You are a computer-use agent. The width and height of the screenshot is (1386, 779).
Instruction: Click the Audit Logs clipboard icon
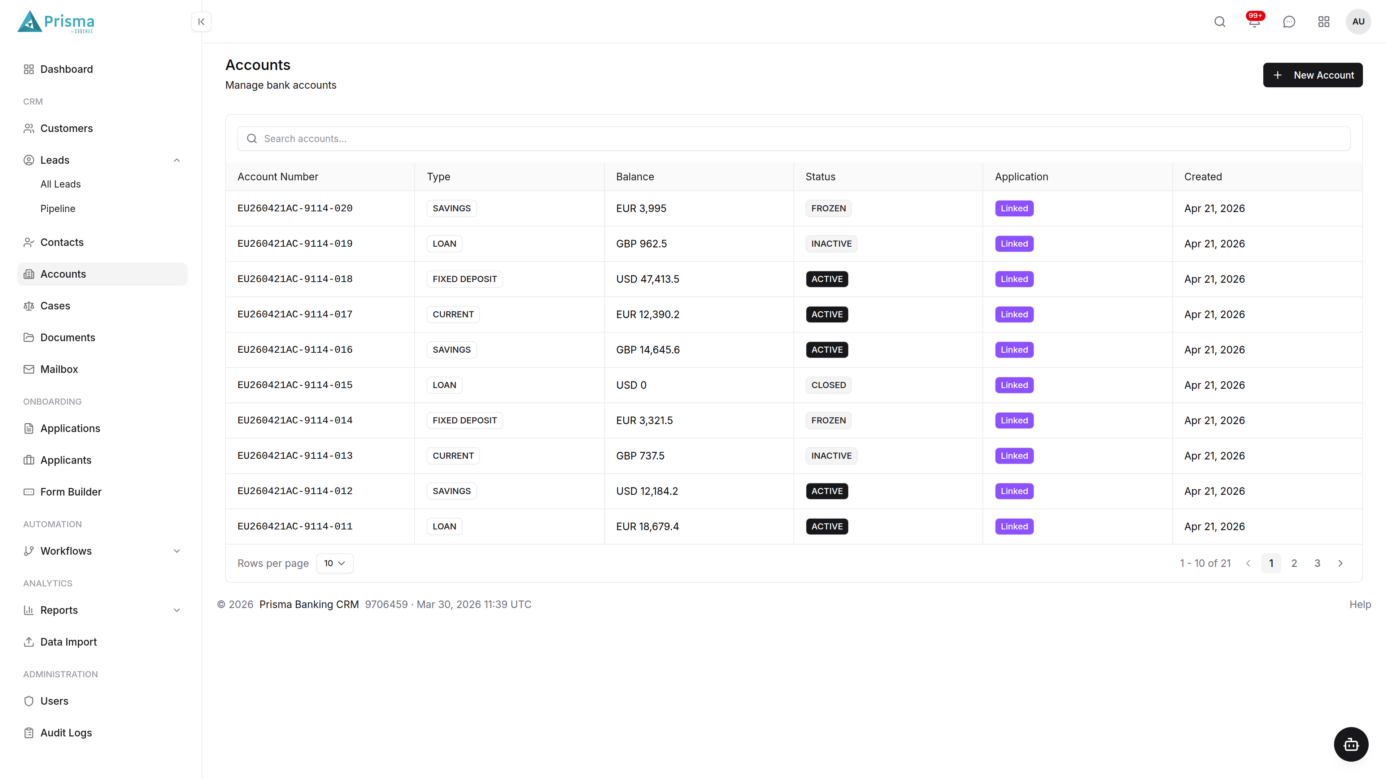(29, 733)
